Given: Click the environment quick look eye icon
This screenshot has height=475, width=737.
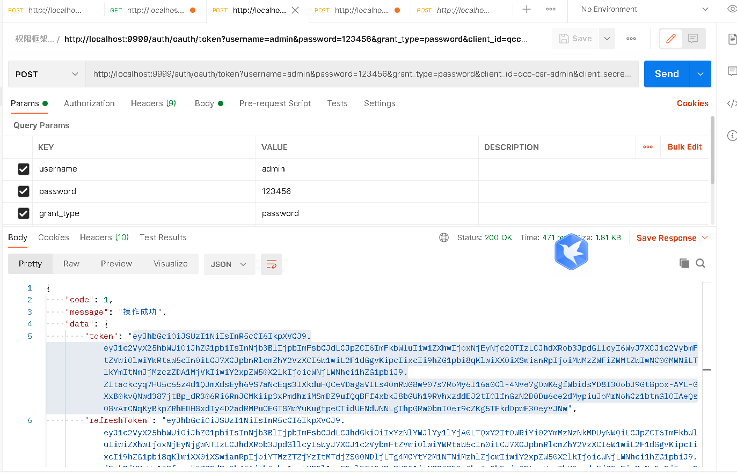Looking at the screenshot, I should pyautogui.click(x=732, y=9).
